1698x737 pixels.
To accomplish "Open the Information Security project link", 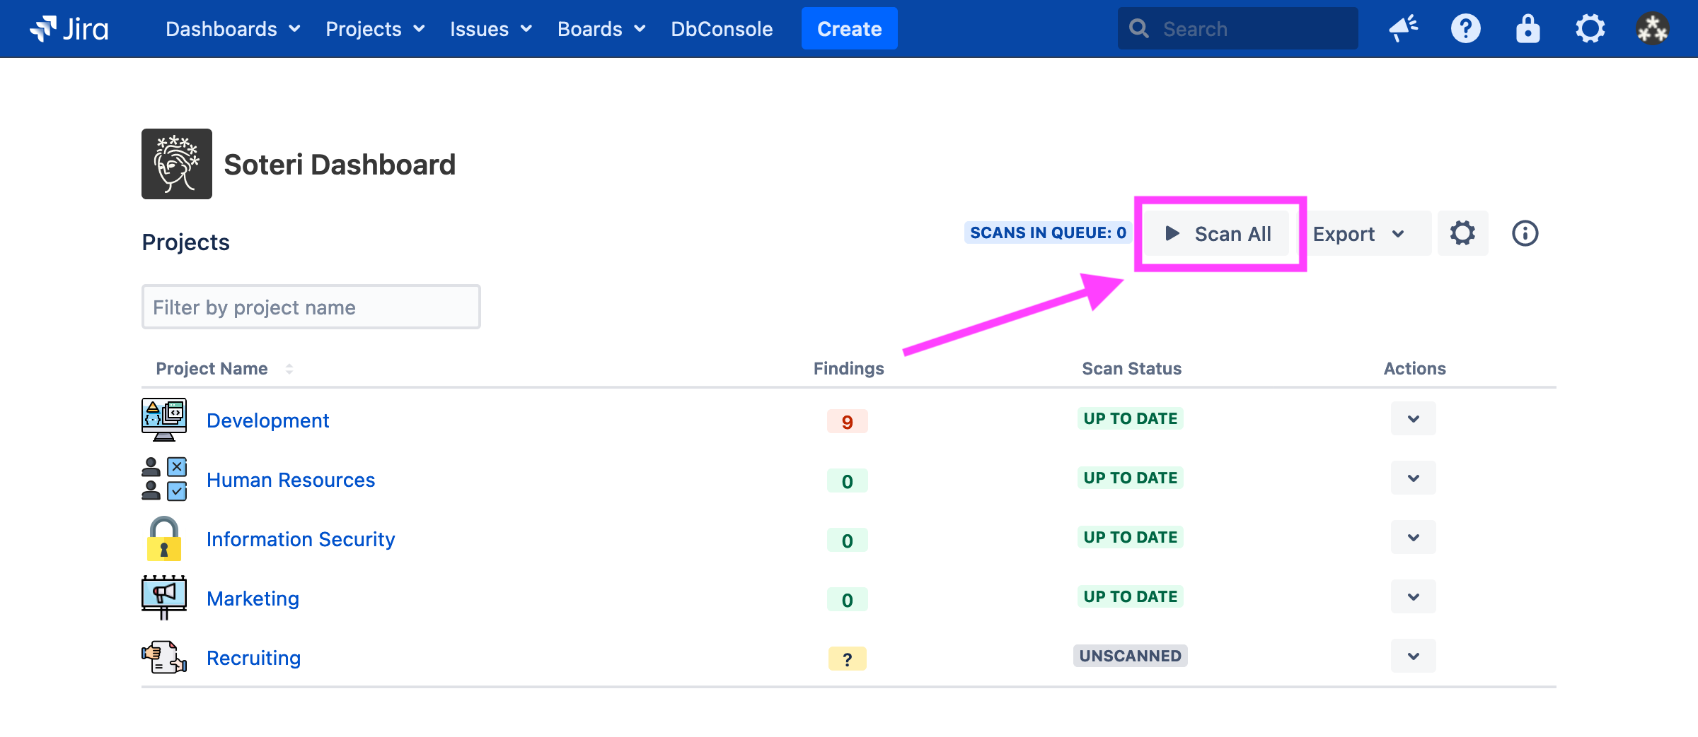I will [x=301, y=539].
